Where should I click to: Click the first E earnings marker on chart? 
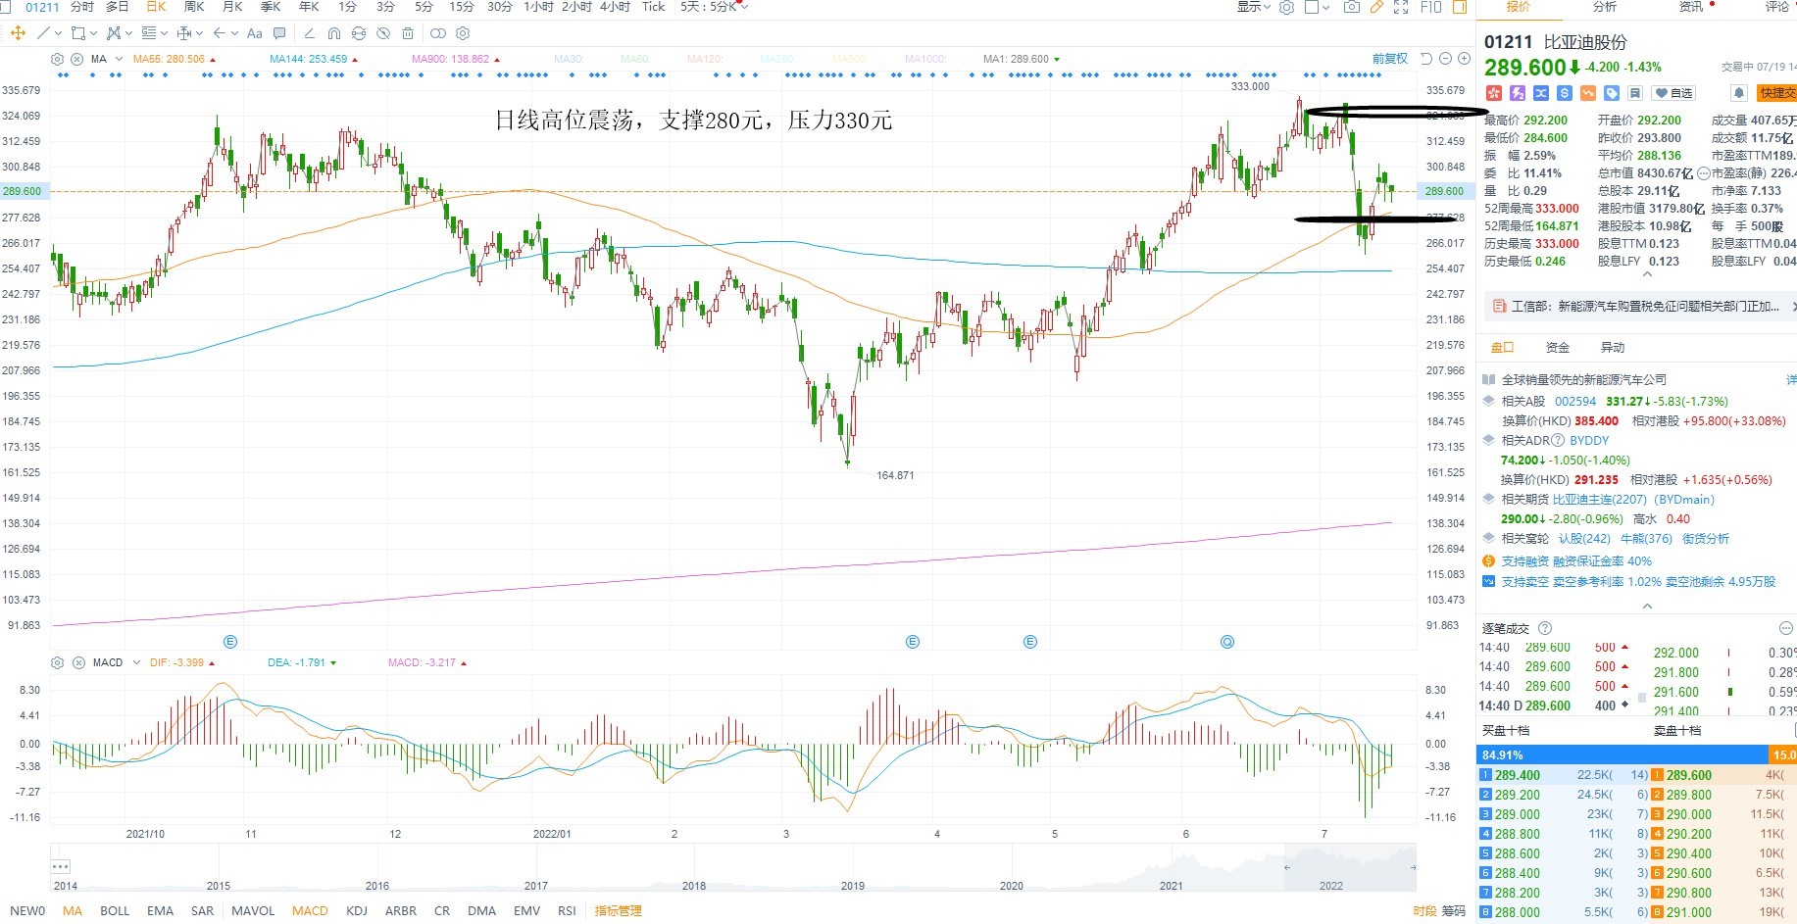230,642
